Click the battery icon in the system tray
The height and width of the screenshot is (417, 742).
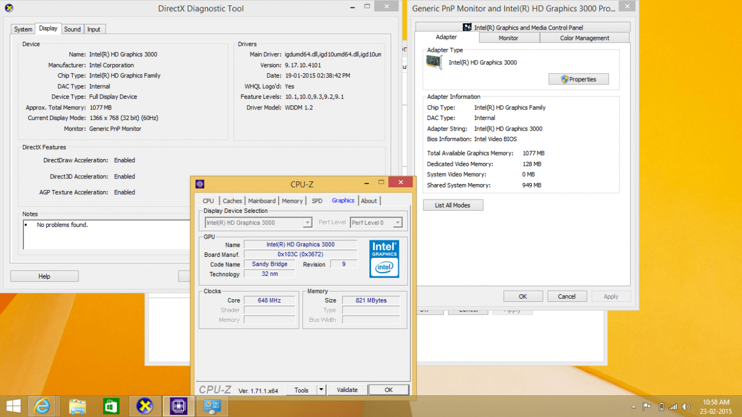pos(661,406)
